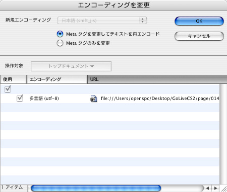Select the 多言語 (utf-8) encoding text
227x192 pixels.
(x=44, y=99)
